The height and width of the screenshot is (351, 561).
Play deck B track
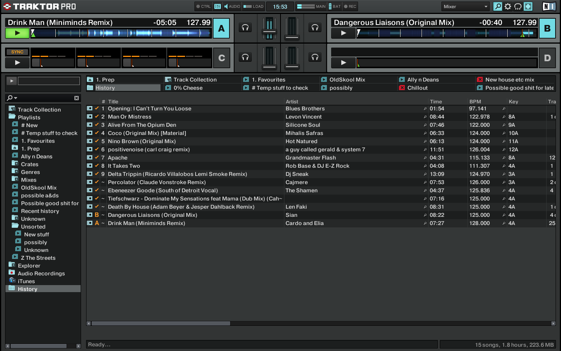[343, 33]
